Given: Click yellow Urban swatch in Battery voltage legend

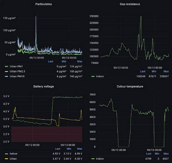Looking at the screenshot, I should [x=7, y=158].
